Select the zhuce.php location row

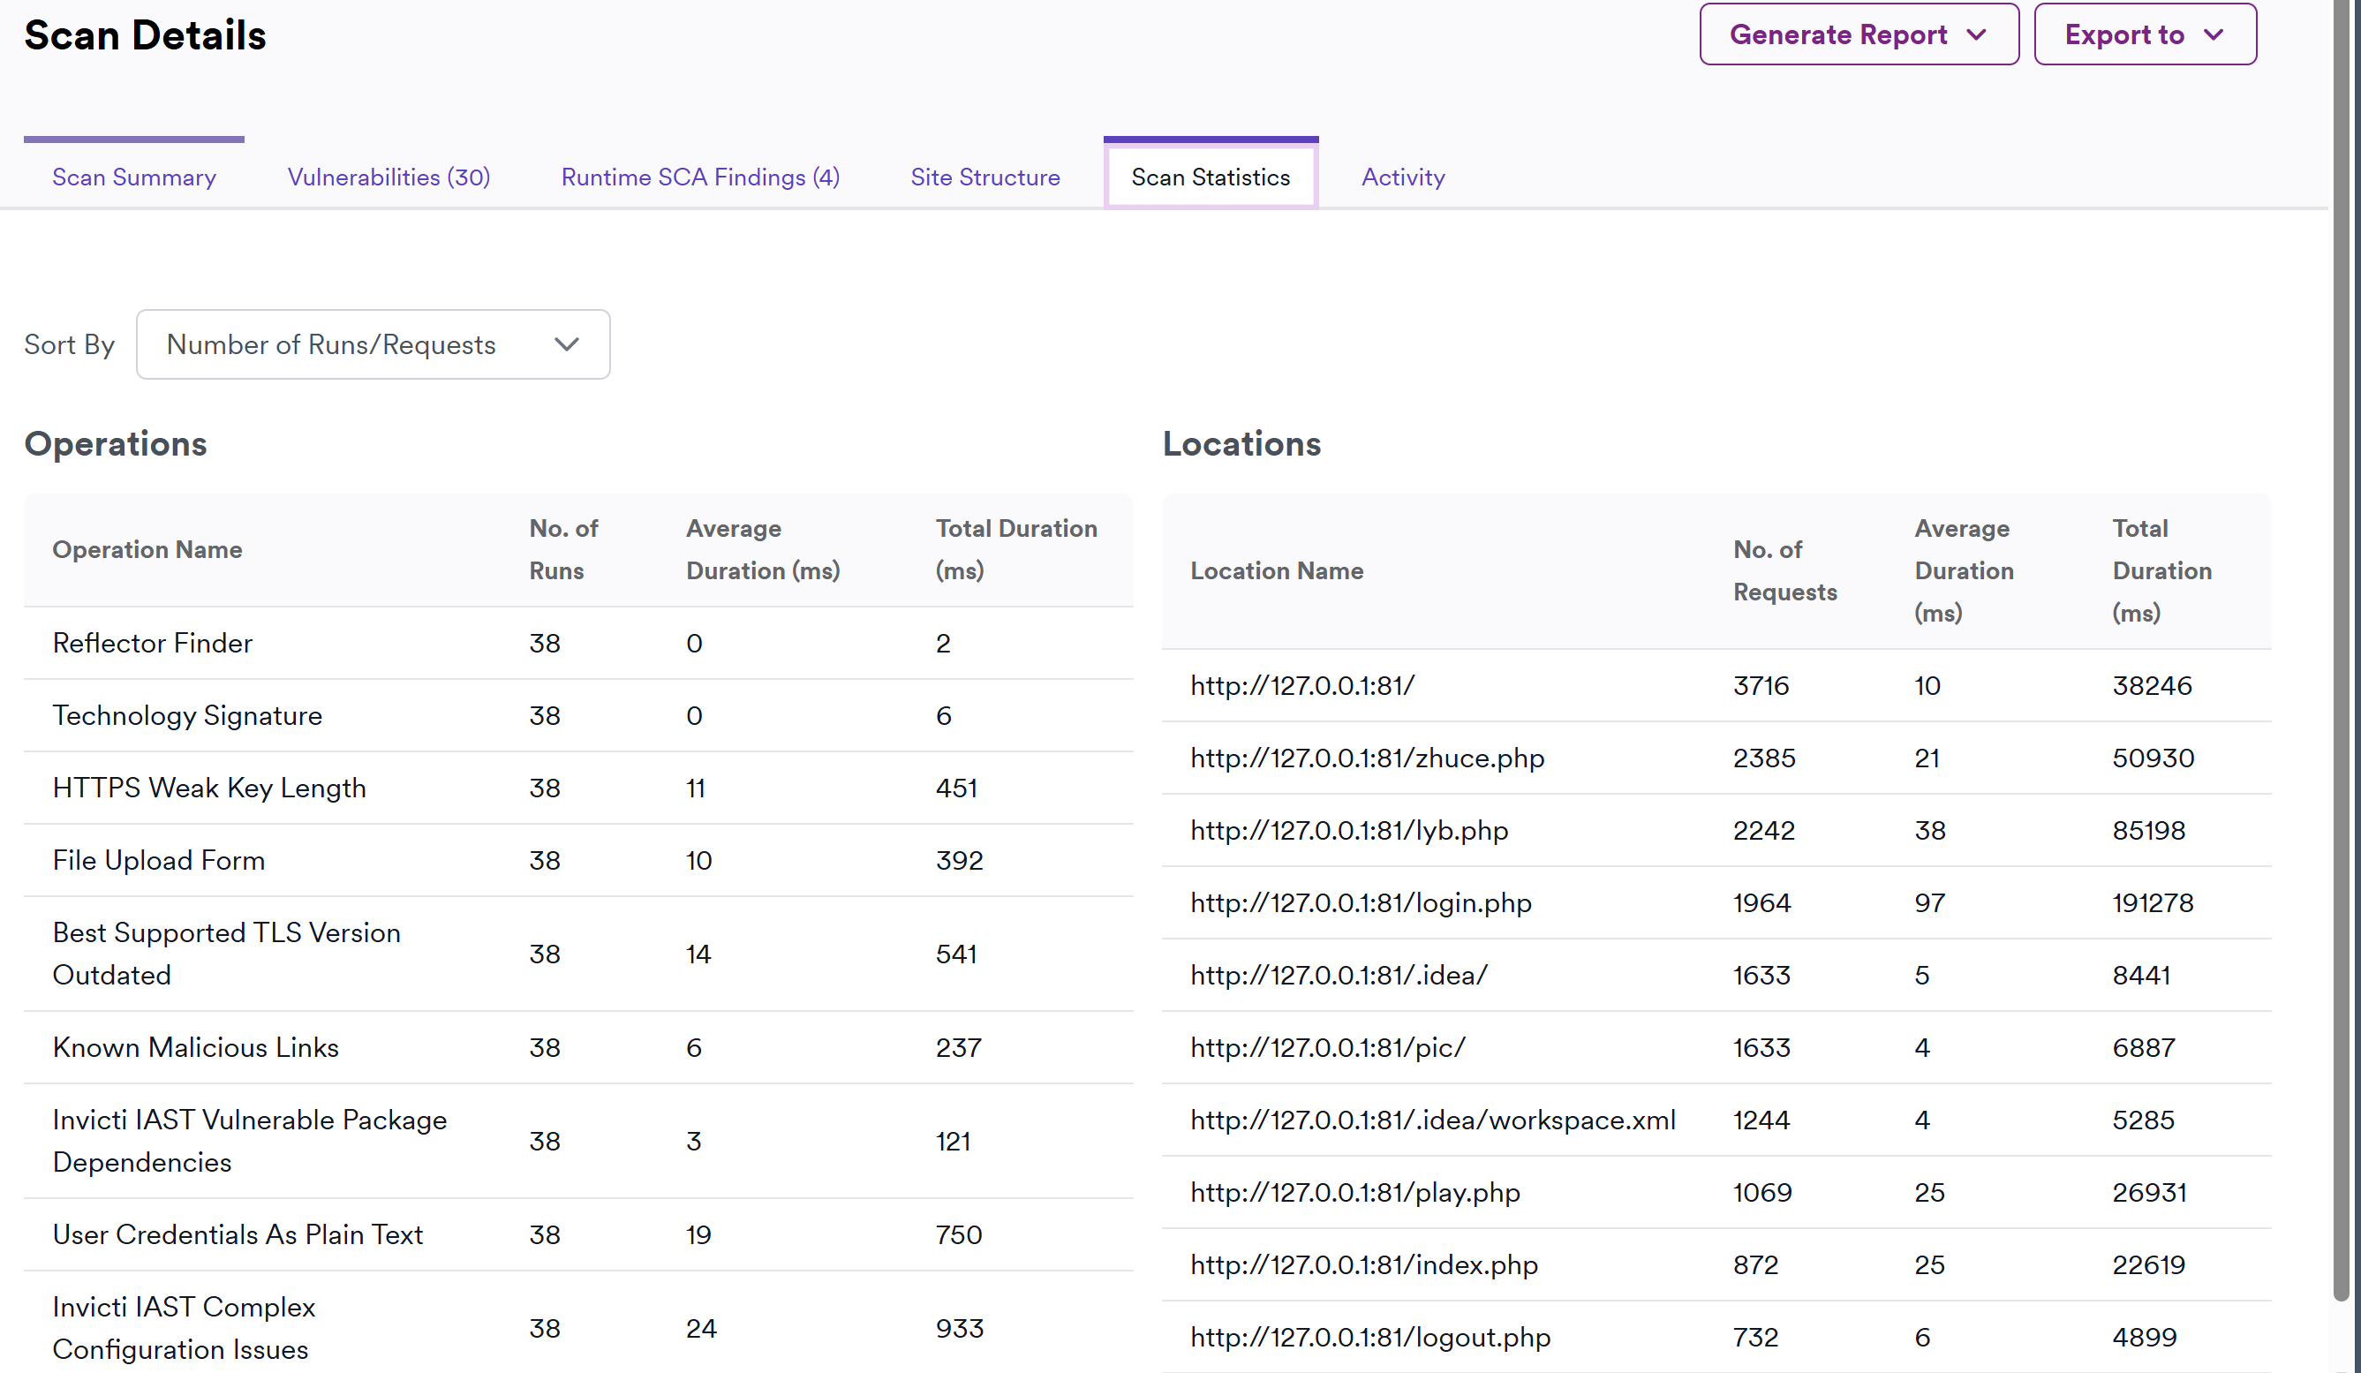(1367, 758)
